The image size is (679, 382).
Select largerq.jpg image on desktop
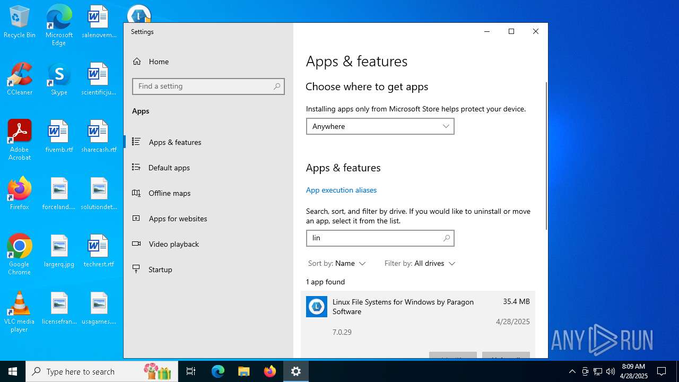point(59,251)
